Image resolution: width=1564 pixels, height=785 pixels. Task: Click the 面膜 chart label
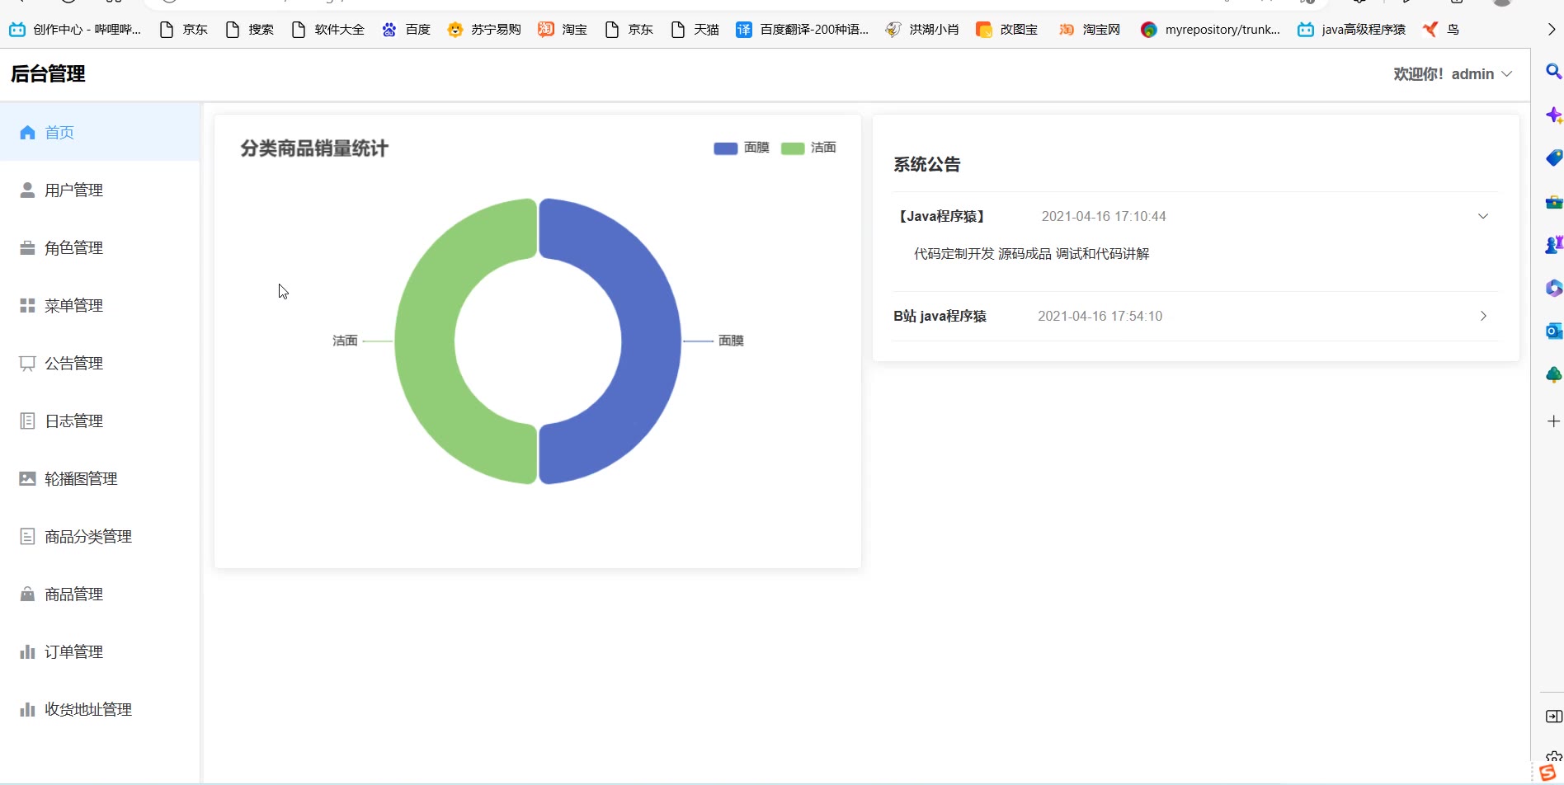pos(731,341)
